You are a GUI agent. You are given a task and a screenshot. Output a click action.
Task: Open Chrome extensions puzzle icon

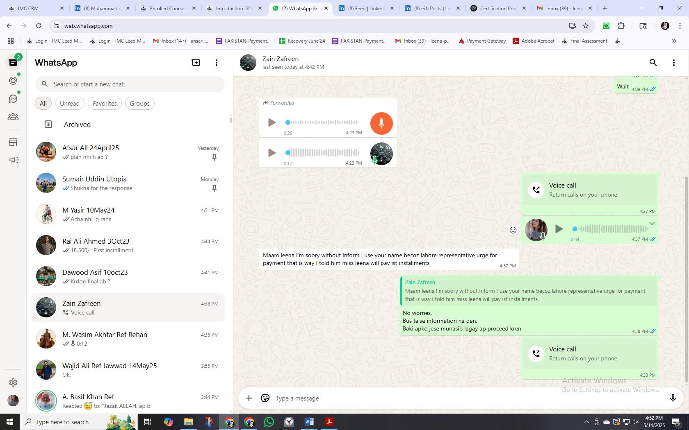pos(621,26)
